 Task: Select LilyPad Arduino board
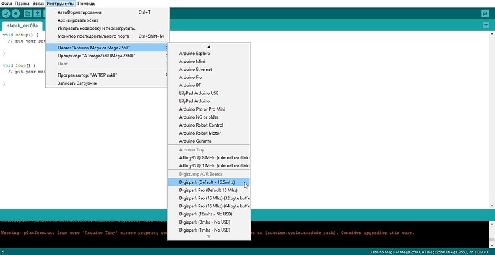209,101
